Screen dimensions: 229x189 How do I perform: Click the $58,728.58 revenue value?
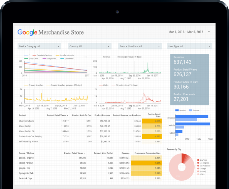pos(105,121)
